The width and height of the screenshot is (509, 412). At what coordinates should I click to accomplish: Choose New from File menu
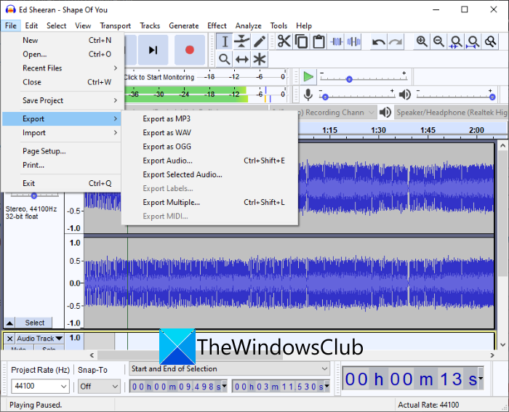(62, 40)
